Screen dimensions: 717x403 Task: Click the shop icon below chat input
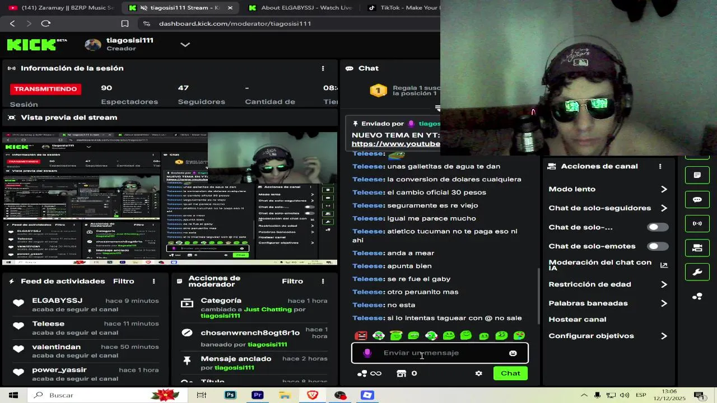click(x=401, y=373)
